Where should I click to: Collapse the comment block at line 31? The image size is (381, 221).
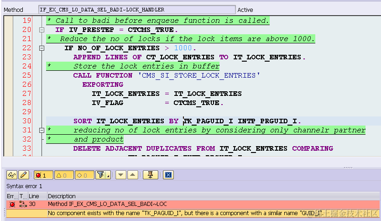(42, 130)
